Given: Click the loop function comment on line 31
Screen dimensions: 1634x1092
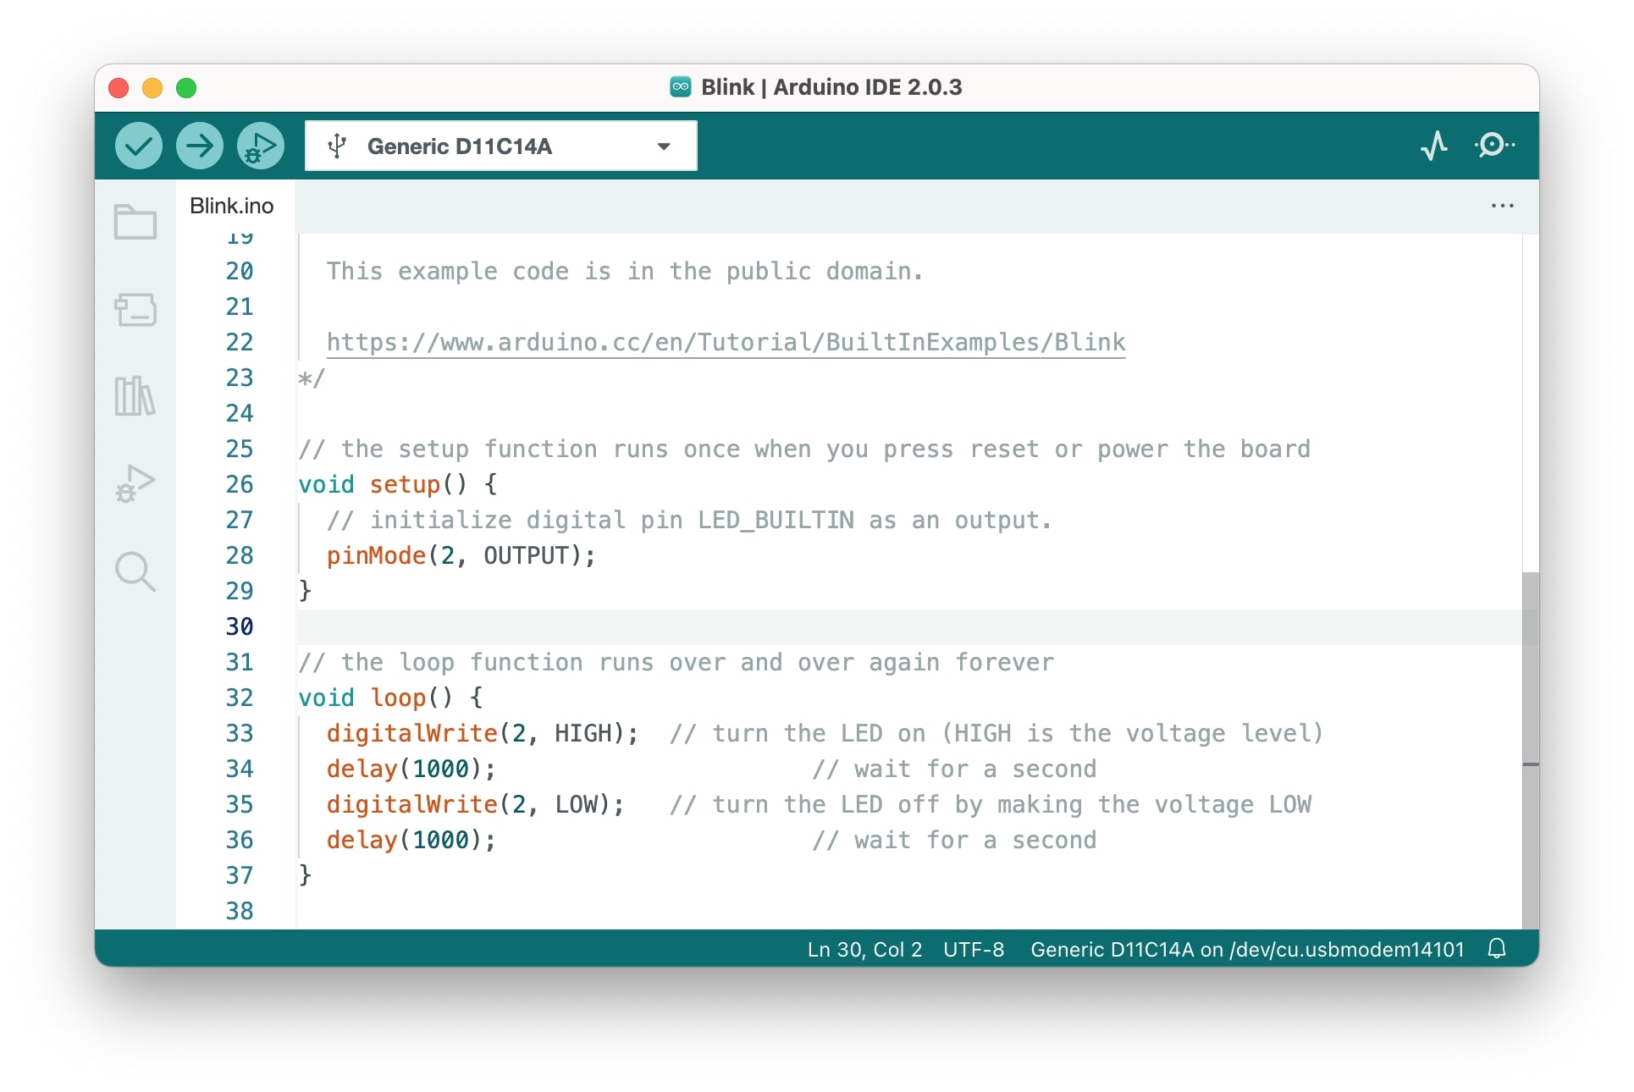Looking at the screenshot, I should tap(676, 662).
